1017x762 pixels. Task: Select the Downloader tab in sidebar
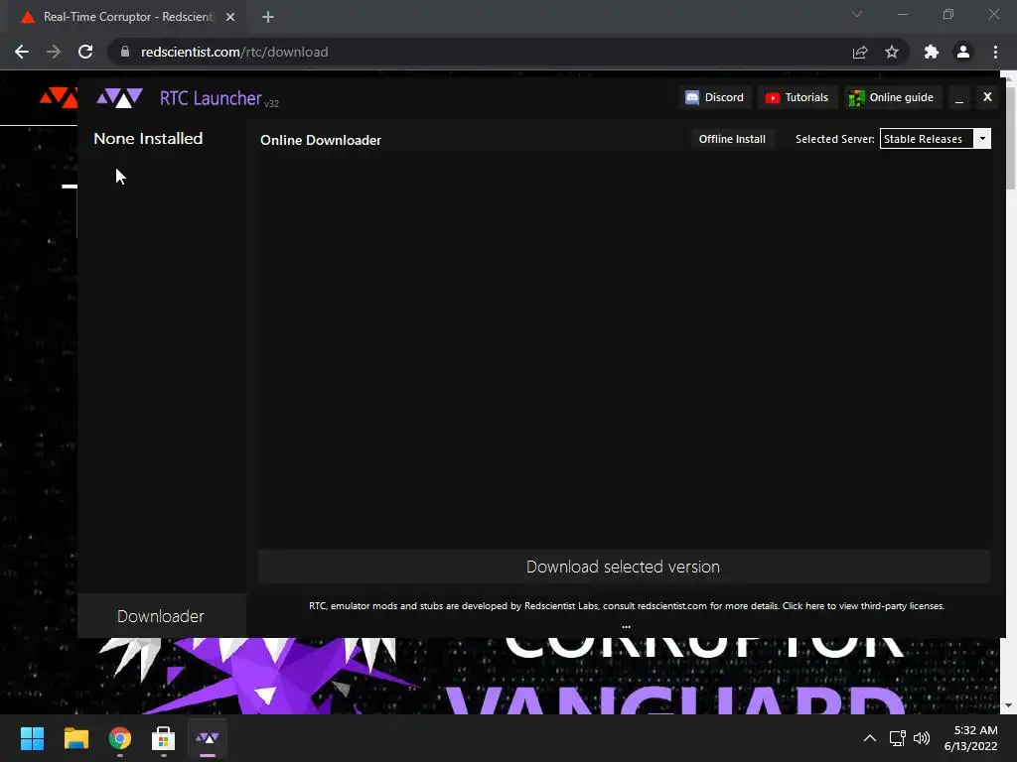161,616
